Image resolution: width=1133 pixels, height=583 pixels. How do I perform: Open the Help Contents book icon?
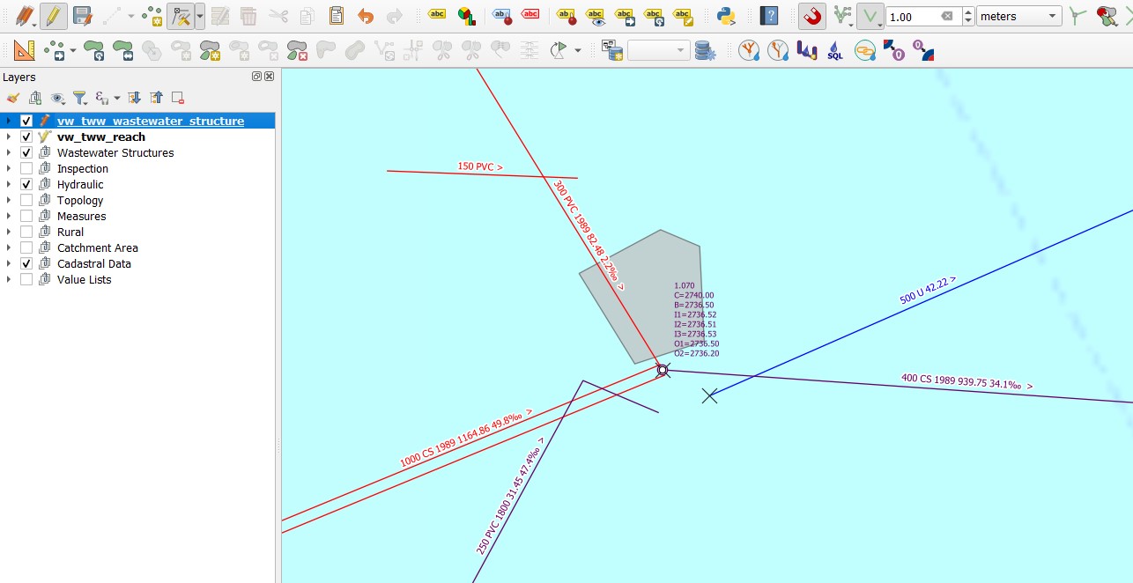[770, 16]
